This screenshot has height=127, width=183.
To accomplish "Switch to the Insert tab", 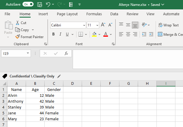I will (x=43, y=14).
